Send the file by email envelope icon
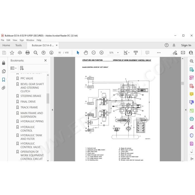The height and width of the screenshot is (195, 195). 183,53
